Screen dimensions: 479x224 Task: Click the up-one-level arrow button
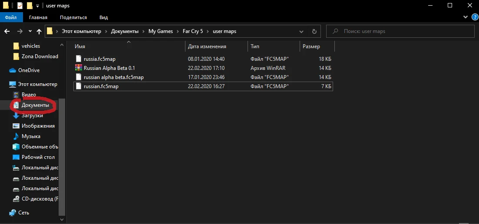pos(40,31)
